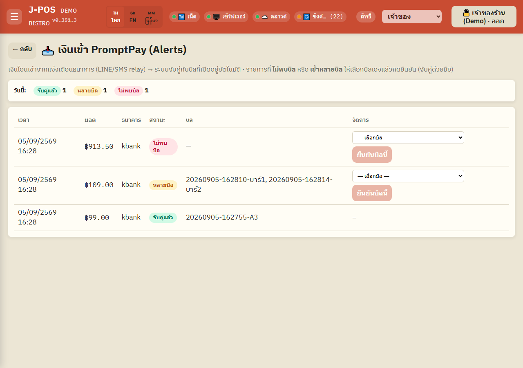Click the ฿109.00 amount
Screen dimensions: 523x368
tap(99, 185)
